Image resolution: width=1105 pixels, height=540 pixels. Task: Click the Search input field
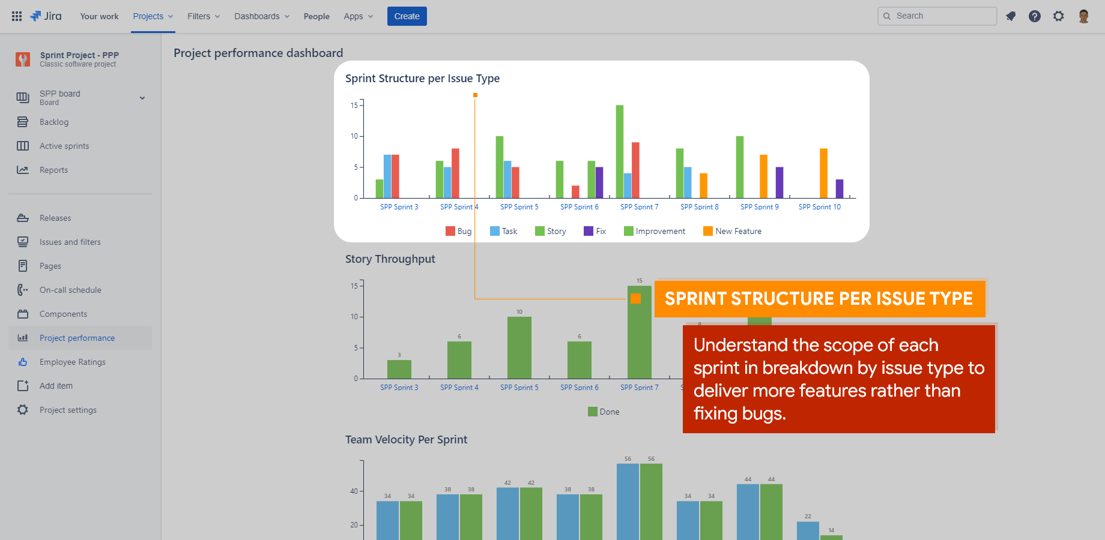(937, 16)
